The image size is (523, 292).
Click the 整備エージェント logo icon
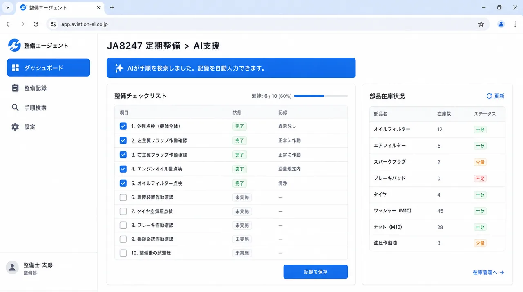[x=14, y=45]
